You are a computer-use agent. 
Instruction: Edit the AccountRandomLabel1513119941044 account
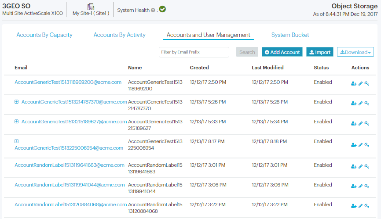point(361,186)
